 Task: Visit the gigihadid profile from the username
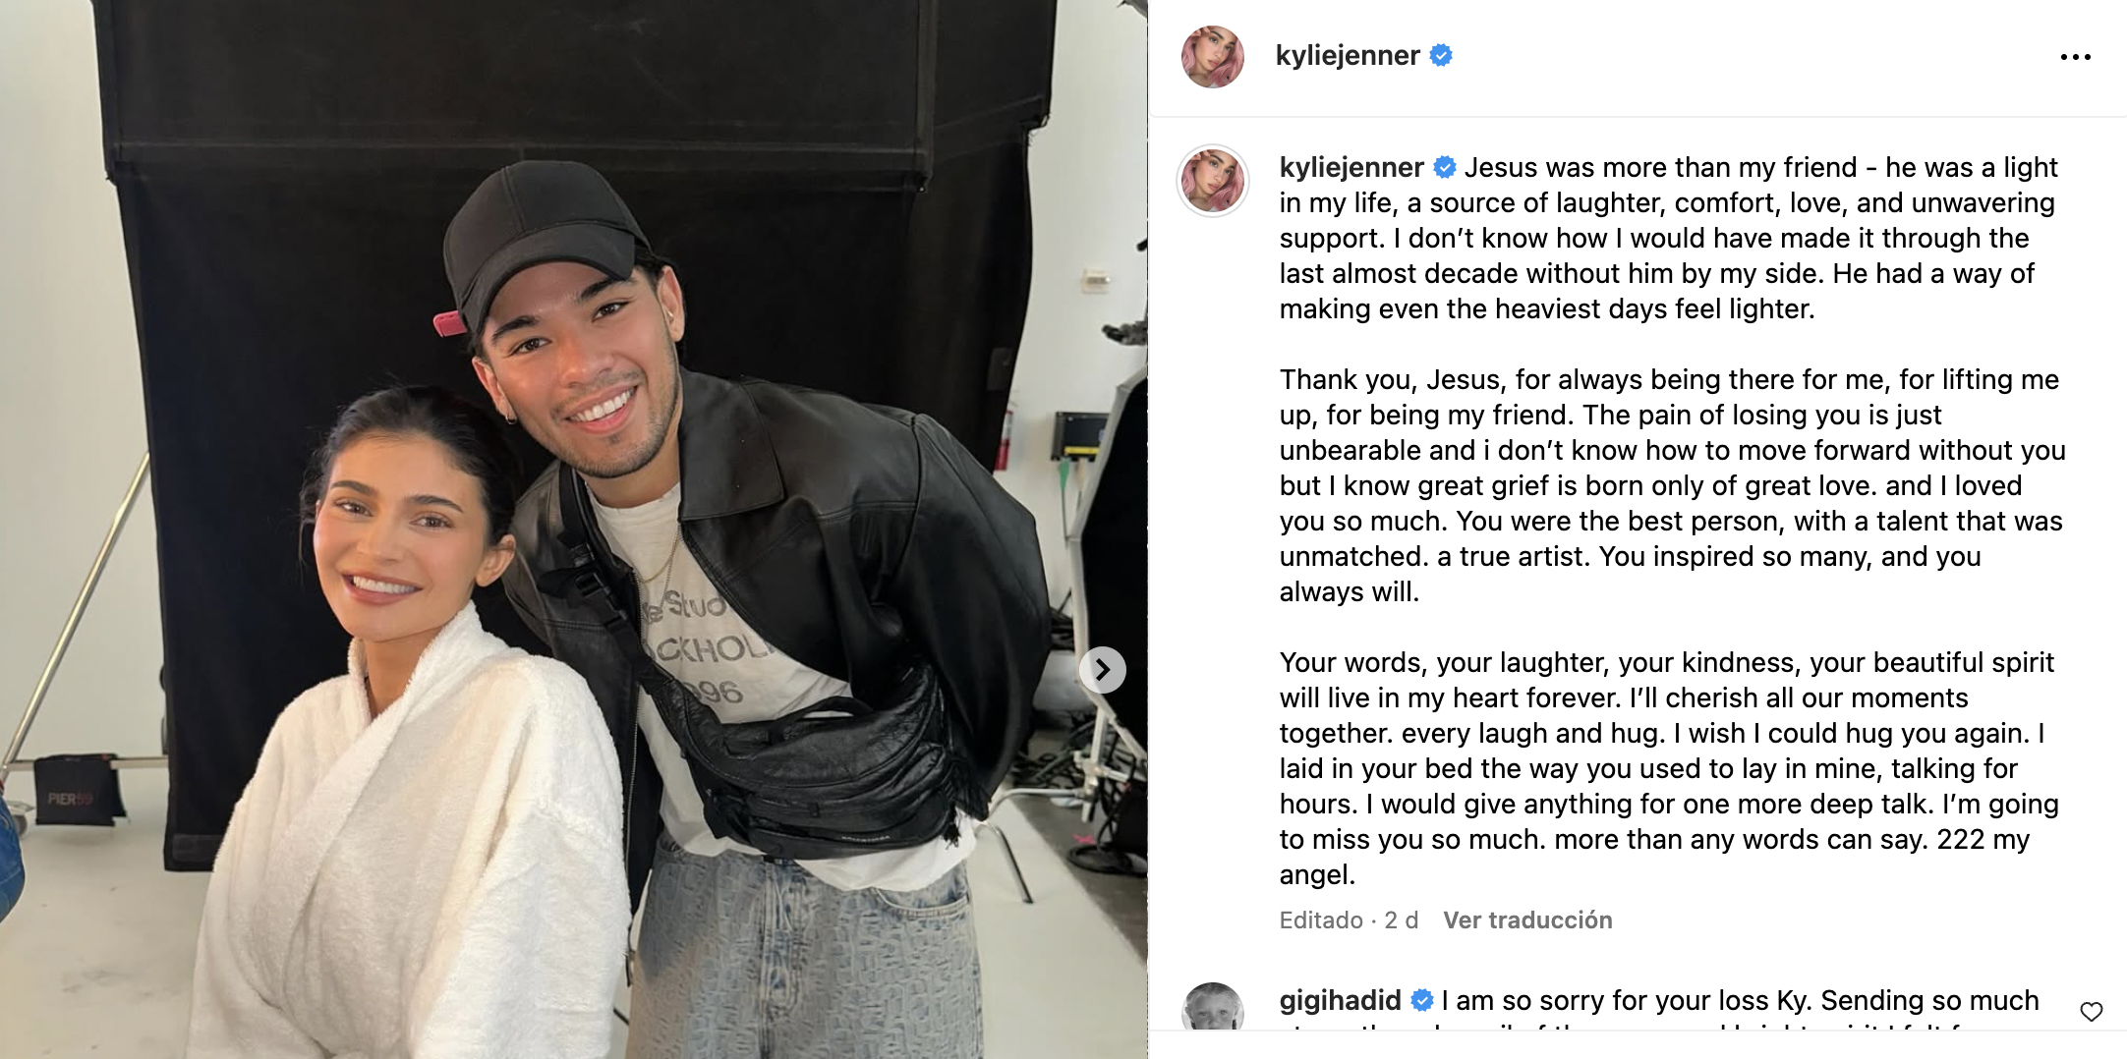pyautogui.click(x=1340, y=1000)
